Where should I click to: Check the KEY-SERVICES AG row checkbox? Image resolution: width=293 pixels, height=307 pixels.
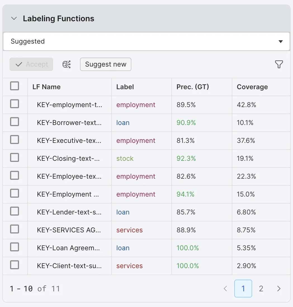click(15, 229)
